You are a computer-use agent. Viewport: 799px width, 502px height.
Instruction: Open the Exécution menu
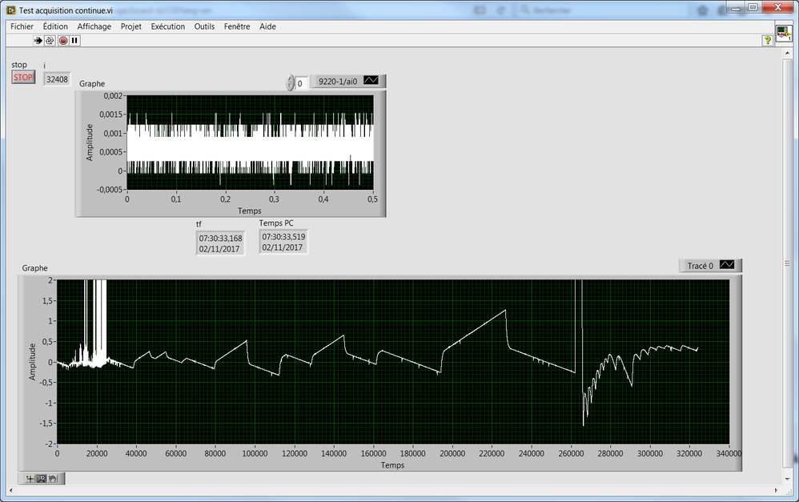pyautogui.click(x=167, y=26)
